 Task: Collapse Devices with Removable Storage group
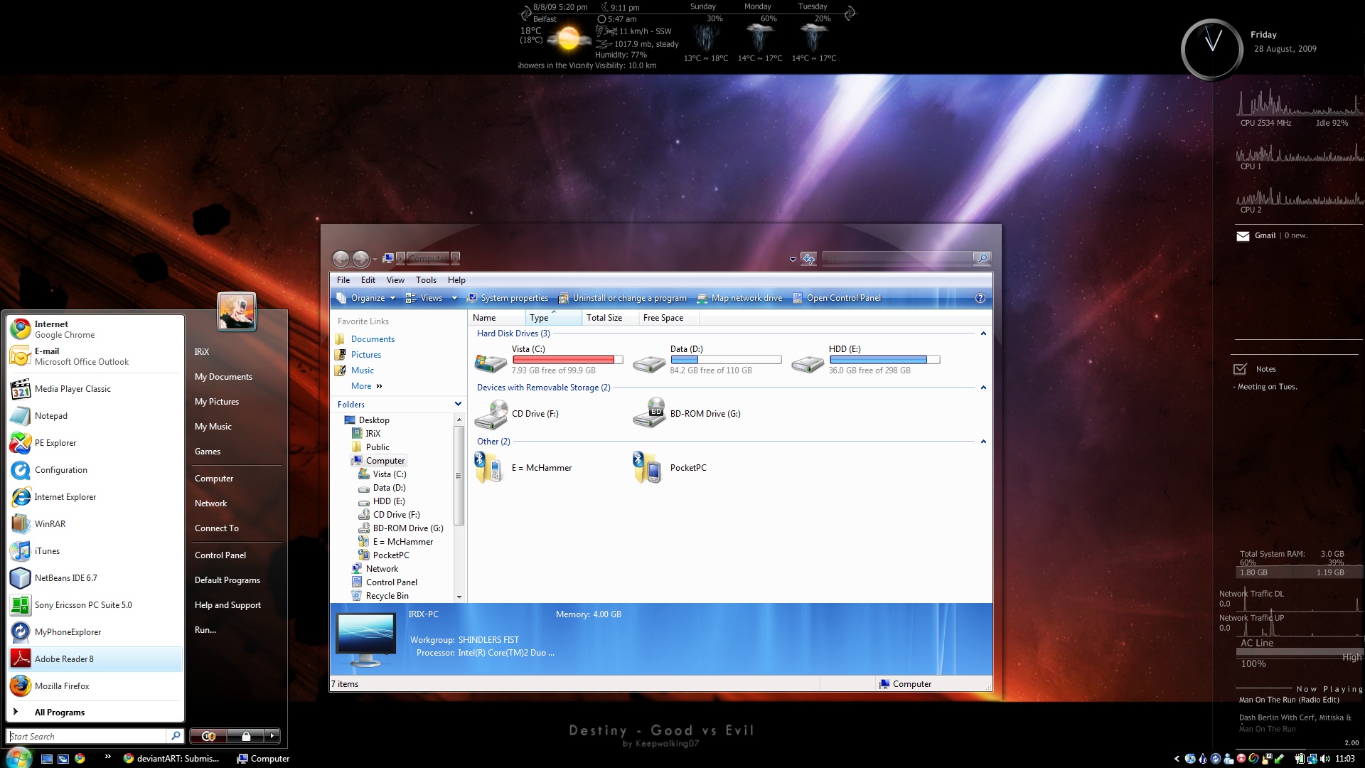tap(983, 388)
